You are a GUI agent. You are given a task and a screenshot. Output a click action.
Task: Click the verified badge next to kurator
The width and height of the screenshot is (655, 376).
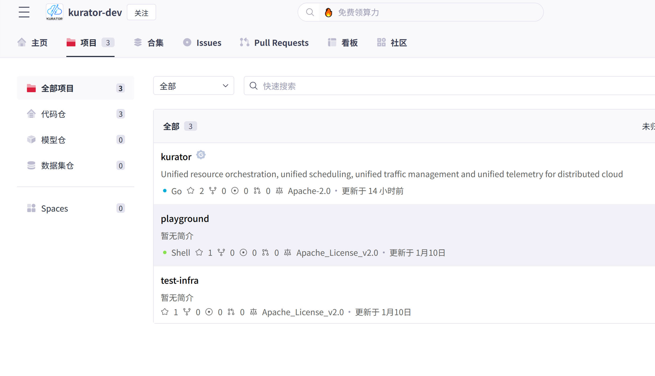(201, 155)
